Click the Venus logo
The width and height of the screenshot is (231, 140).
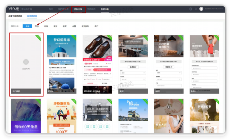13,9
